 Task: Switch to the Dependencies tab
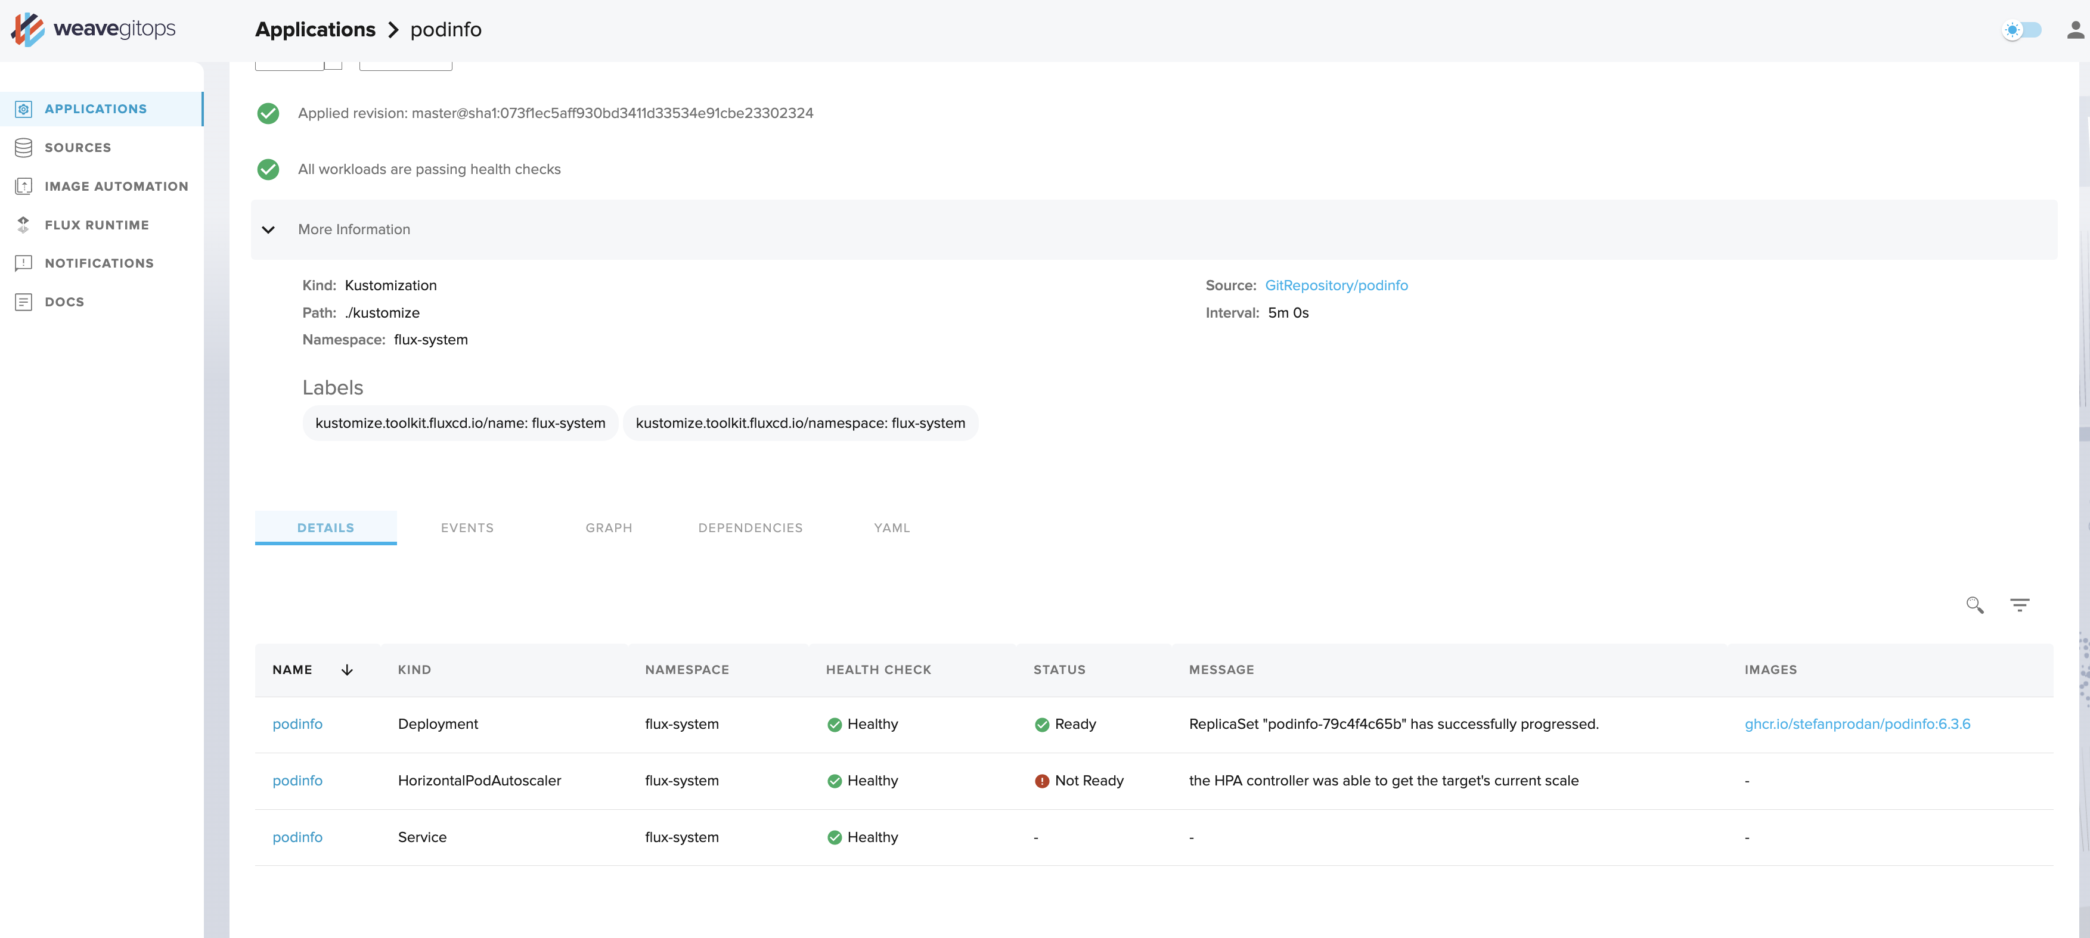751,527
